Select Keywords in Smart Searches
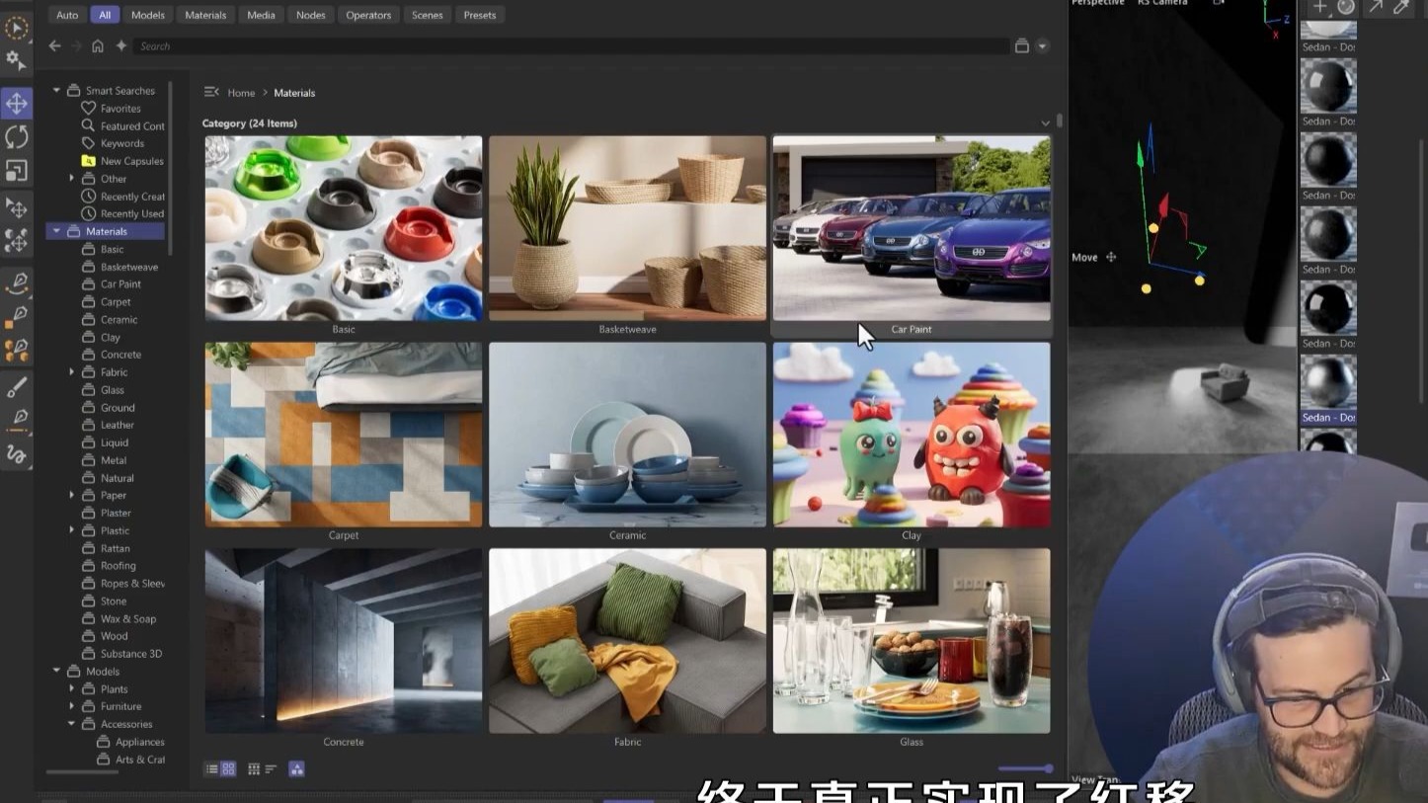 121,143
